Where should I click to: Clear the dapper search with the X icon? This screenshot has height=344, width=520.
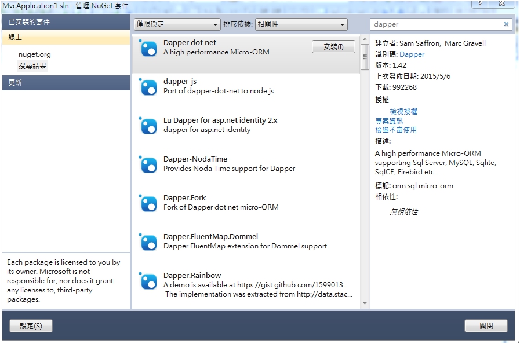tap(506, 24)
